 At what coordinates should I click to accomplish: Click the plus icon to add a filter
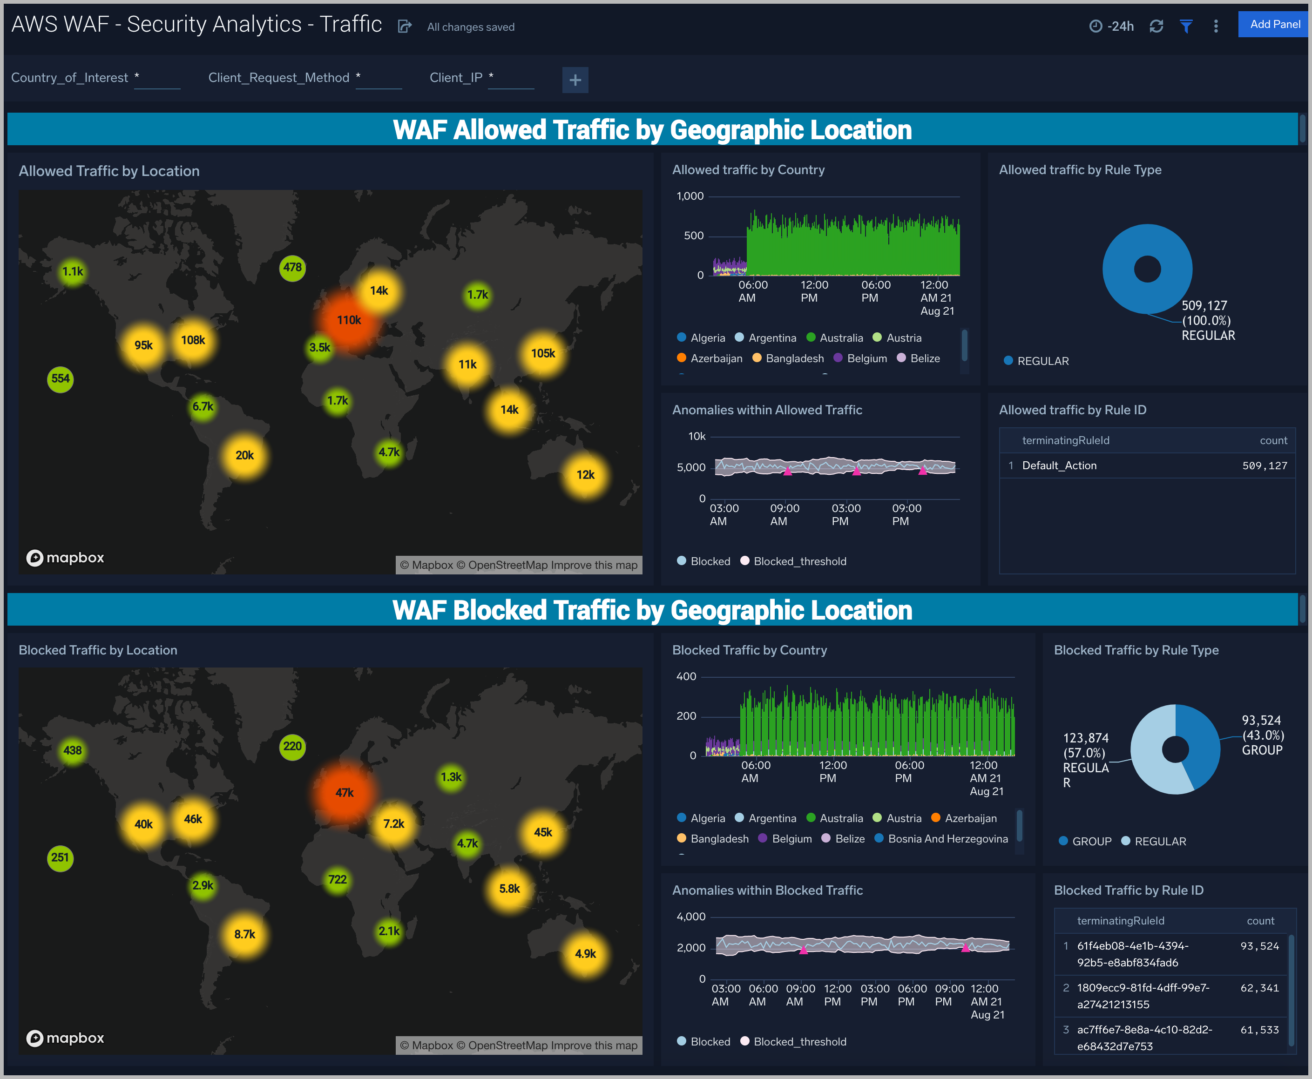(x=575, y=80)
